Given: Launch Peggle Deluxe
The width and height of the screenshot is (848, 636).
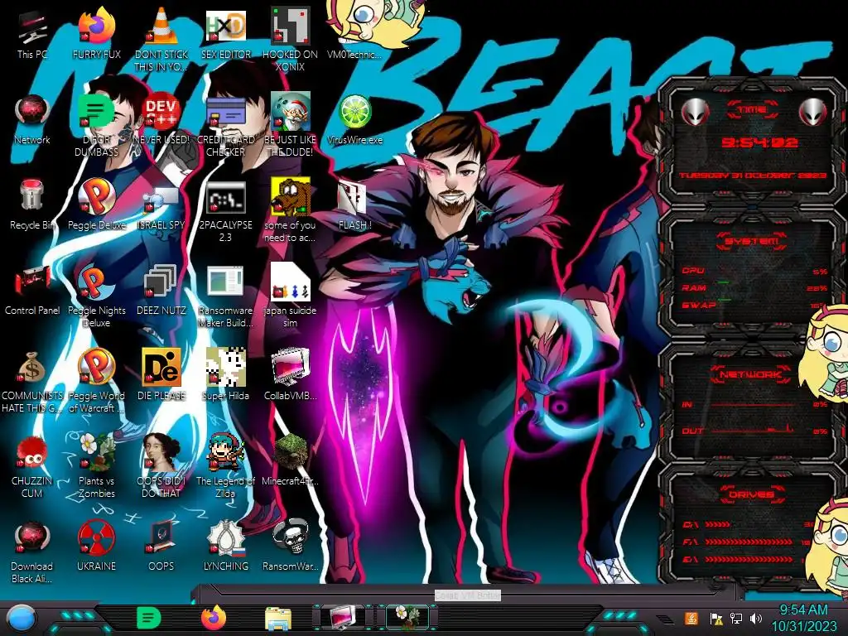Looking at the screenshot, I should (x=96, y=196).
